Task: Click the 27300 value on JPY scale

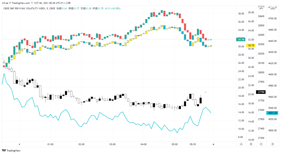Action: click(x=261, y=138)
